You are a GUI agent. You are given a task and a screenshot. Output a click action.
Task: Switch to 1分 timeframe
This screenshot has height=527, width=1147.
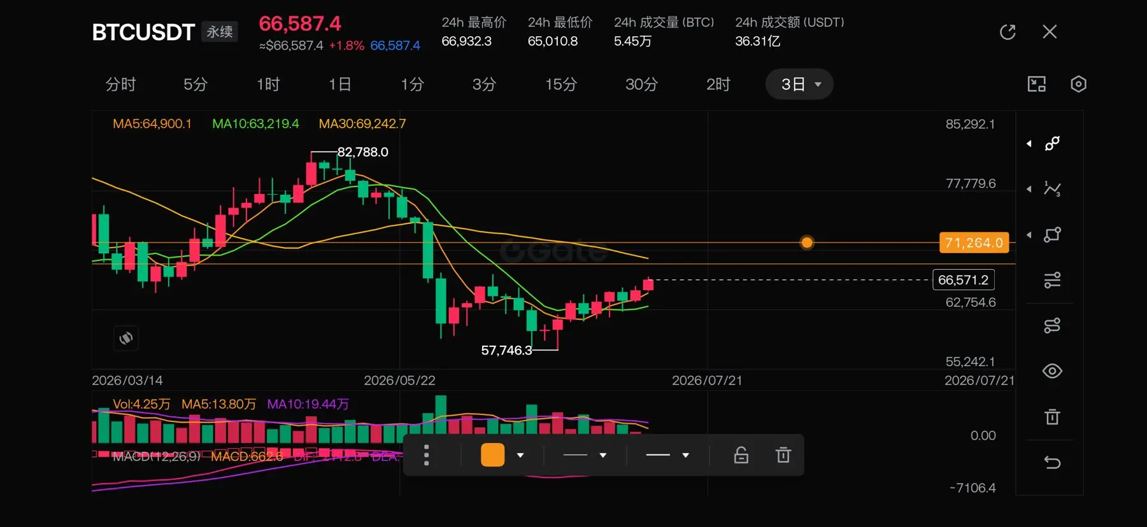(412, 84)
